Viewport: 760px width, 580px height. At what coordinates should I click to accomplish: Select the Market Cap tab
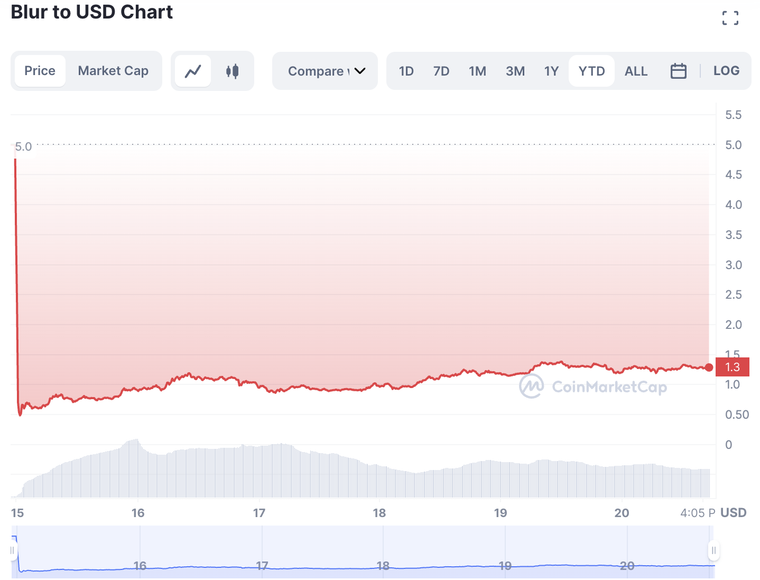(113, 71)
